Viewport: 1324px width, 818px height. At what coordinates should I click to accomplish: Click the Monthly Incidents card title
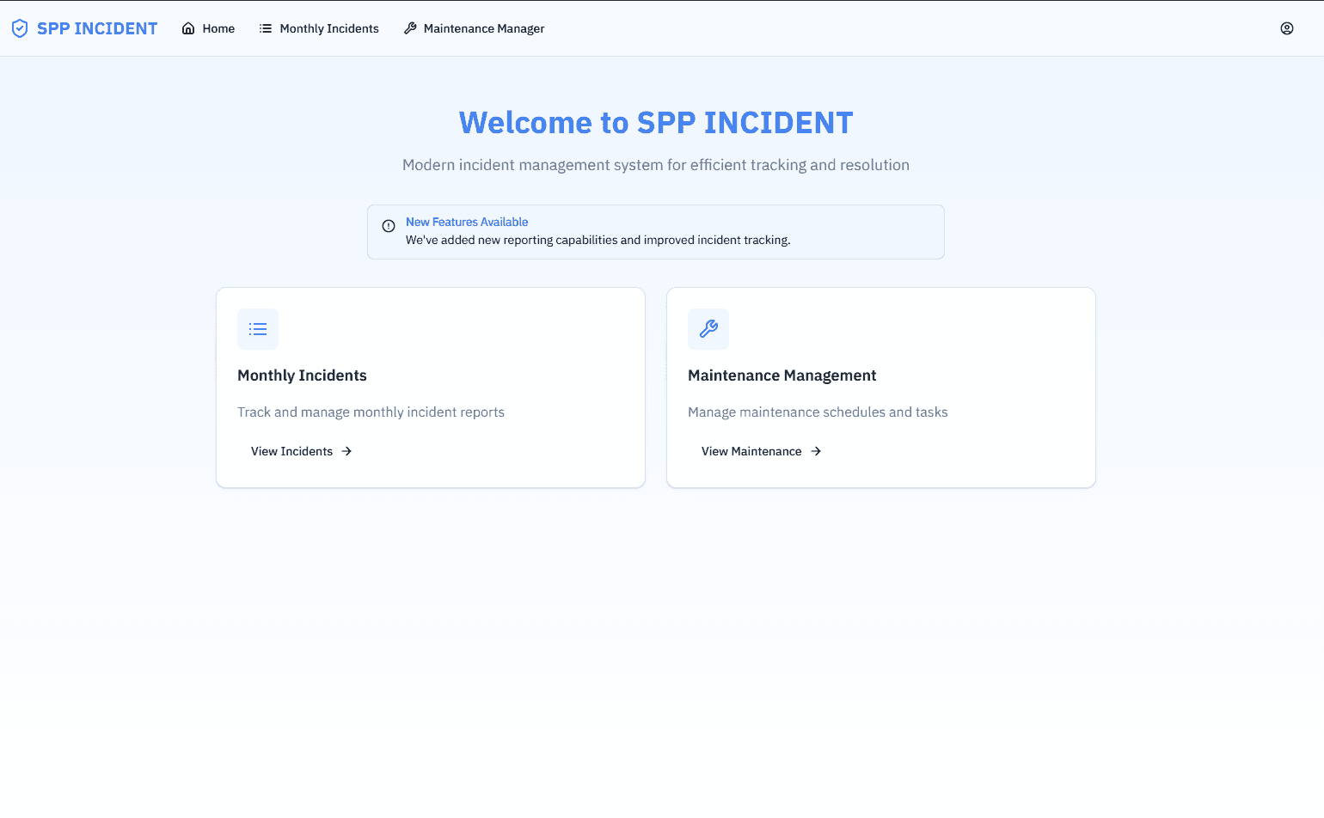pyautogui.click(x=302, y=375)
